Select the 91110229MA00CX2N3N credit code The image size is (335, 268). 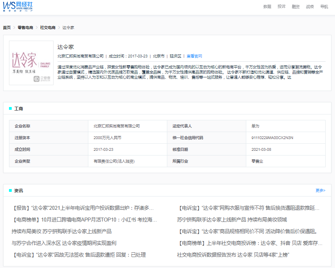pos(272,138)
